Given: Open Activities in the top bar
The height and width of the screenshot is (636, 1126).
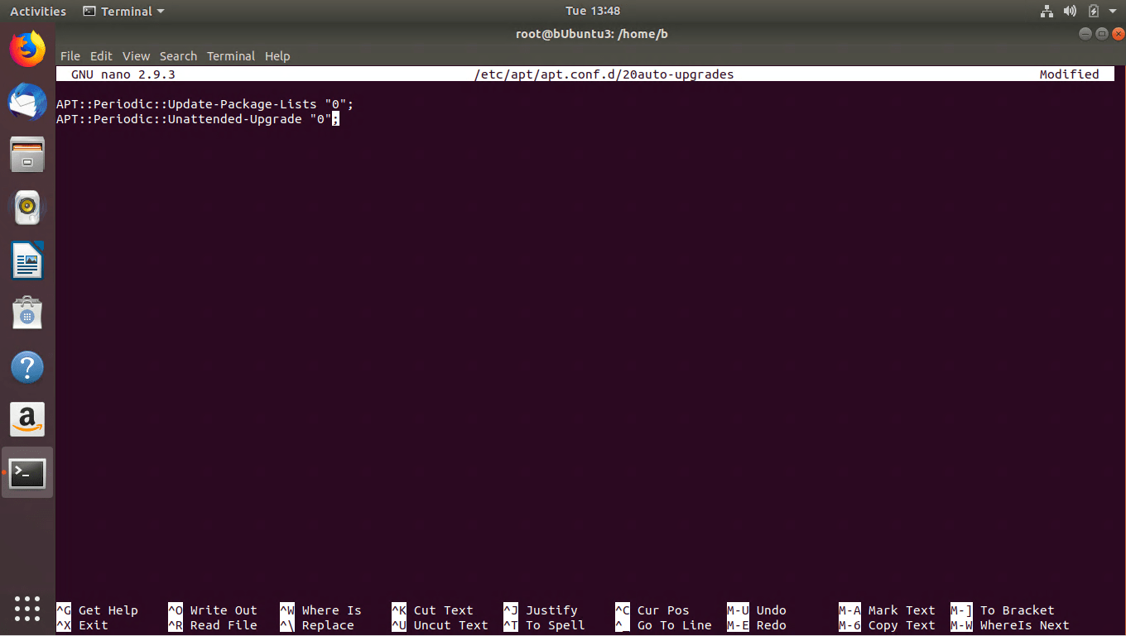Looking at the screenshot, I should point(37,11).
